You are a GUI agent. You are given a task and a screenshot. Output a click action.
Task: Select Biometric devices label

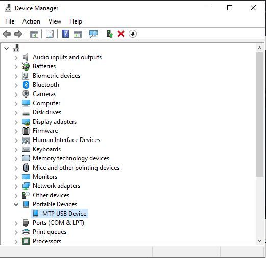click(x=57, y=76)
